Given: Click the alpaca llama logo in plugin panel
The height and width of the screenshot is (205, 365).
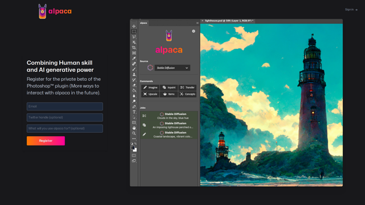Looking at the screenshot, I should coord(169,36).
